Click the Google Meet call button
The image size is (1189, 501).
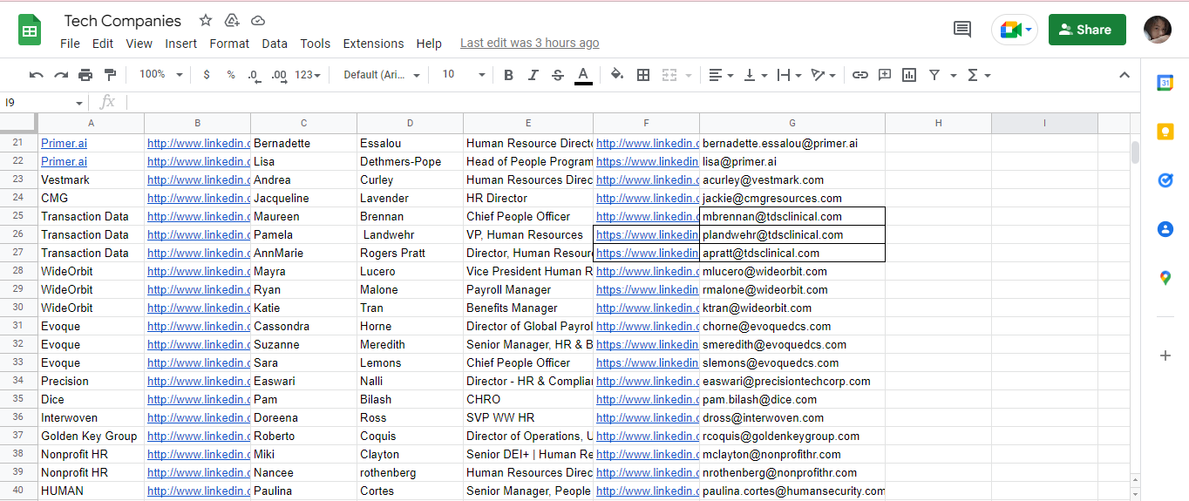coord(1015,30)
